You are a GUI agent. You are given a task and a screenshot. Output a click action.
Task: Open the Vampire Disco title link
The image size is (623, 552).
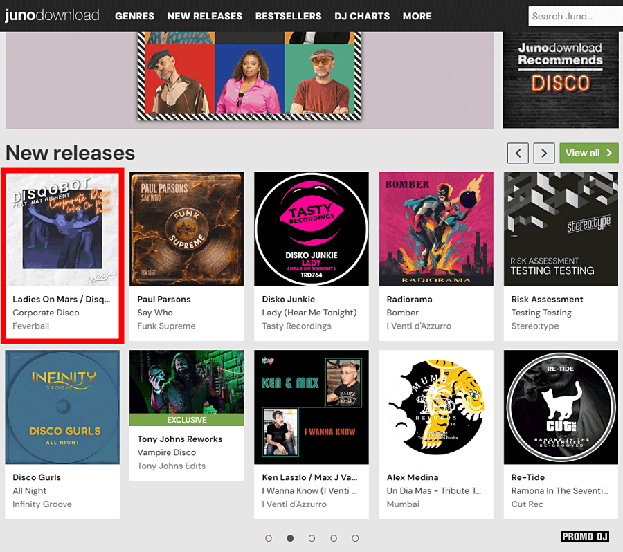tap(166, 452)
